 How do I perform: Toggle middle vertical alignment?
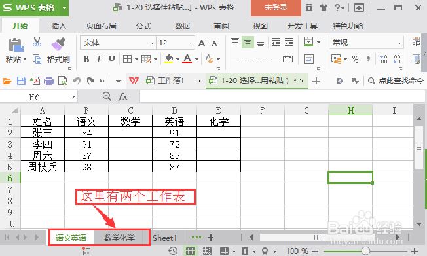click(248, 42)
